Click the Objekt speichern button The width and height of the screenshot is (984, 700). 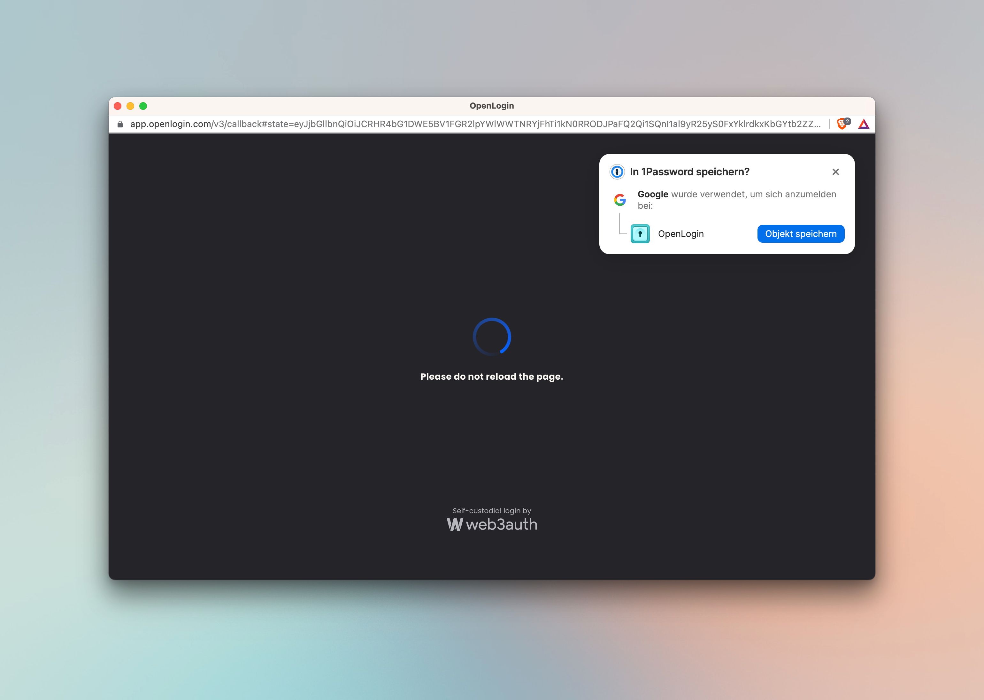click(x=801, y=234)
